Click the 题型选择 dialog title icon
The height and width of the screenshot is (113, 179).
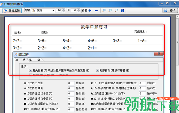pyautogui.click(x=15, y=54)
